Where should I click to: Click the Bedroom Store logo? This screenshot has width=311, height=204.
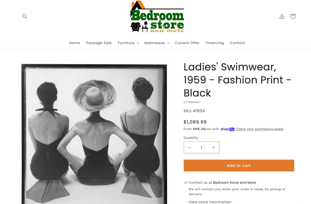pyautogui.click(x=157, y=16)
